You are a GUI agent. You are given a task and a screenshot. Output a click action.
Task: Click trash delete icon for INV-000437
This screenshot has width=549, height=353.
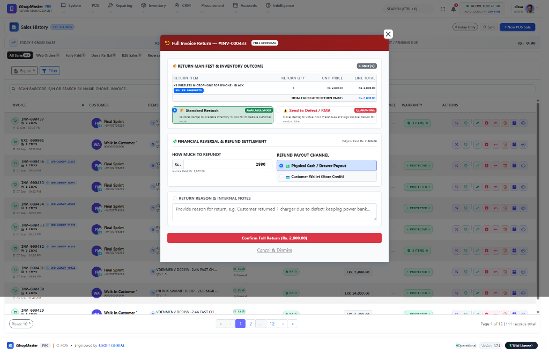click(505, 123)
